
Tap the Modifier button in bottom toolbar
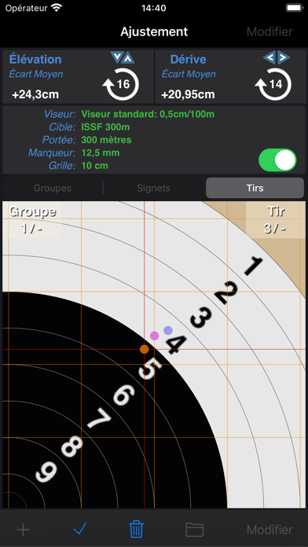click(x=269, y=530)
